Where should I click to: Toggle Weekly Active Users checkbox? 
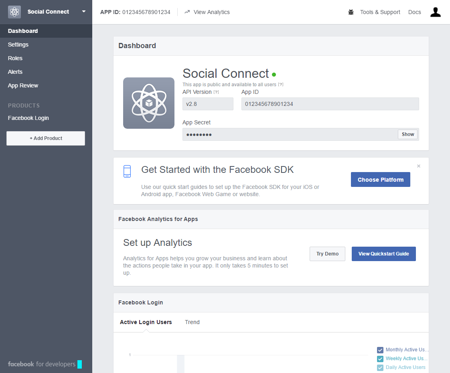tap(380, 359)
